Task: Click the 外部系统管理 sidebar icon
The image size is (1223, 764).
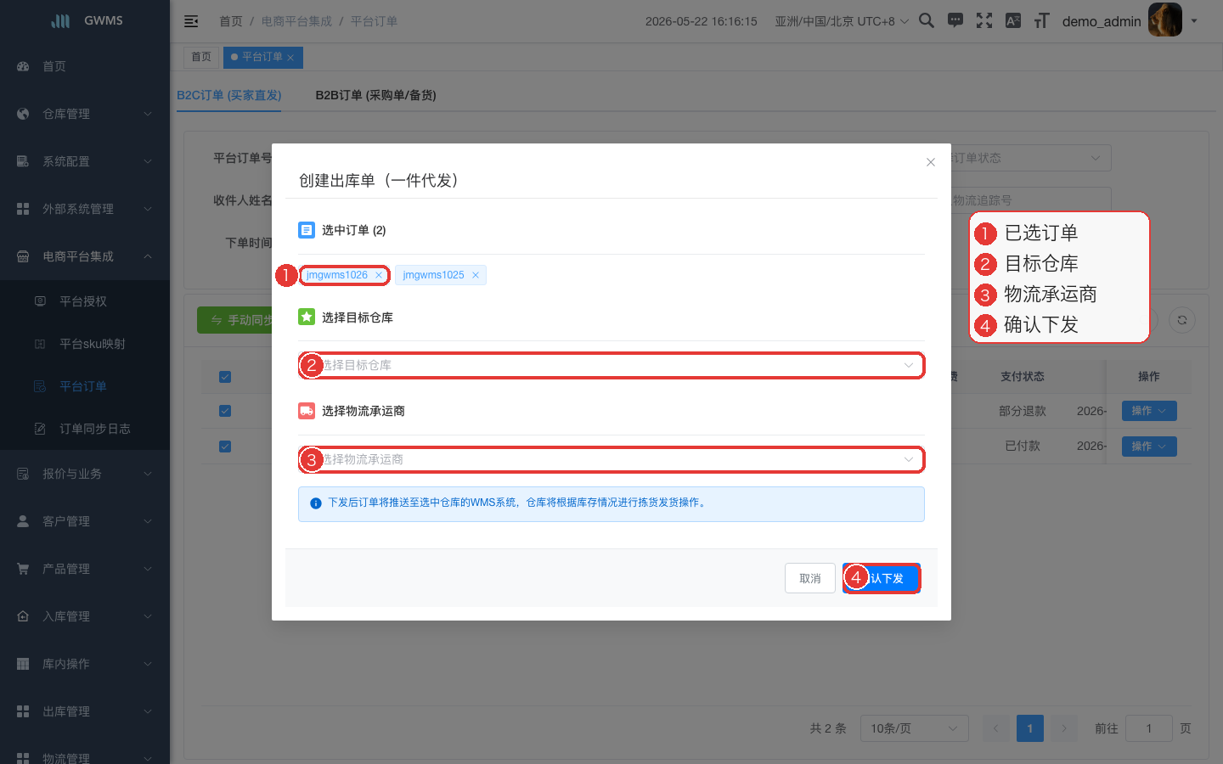Action: point(23,209)
